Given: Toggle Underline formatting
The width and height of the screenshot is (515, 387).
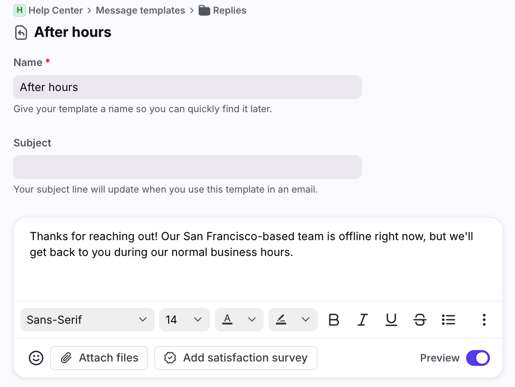Looking at the screenshot, I should (391, 320).
